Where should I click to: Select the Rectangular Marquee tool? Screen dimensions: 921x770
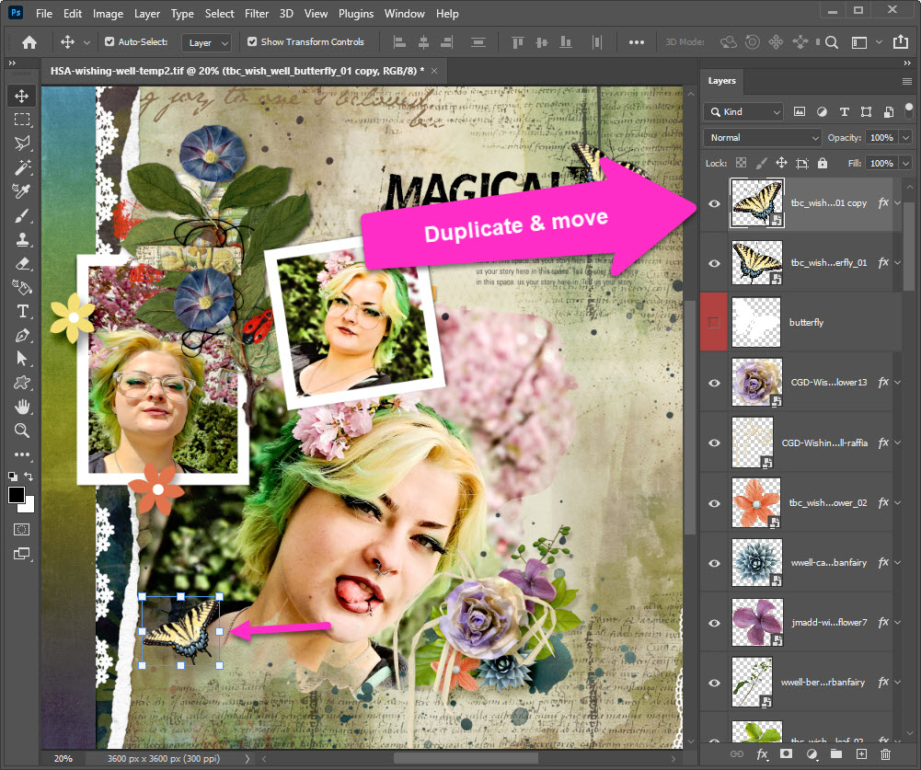click(x=22, y=120)
